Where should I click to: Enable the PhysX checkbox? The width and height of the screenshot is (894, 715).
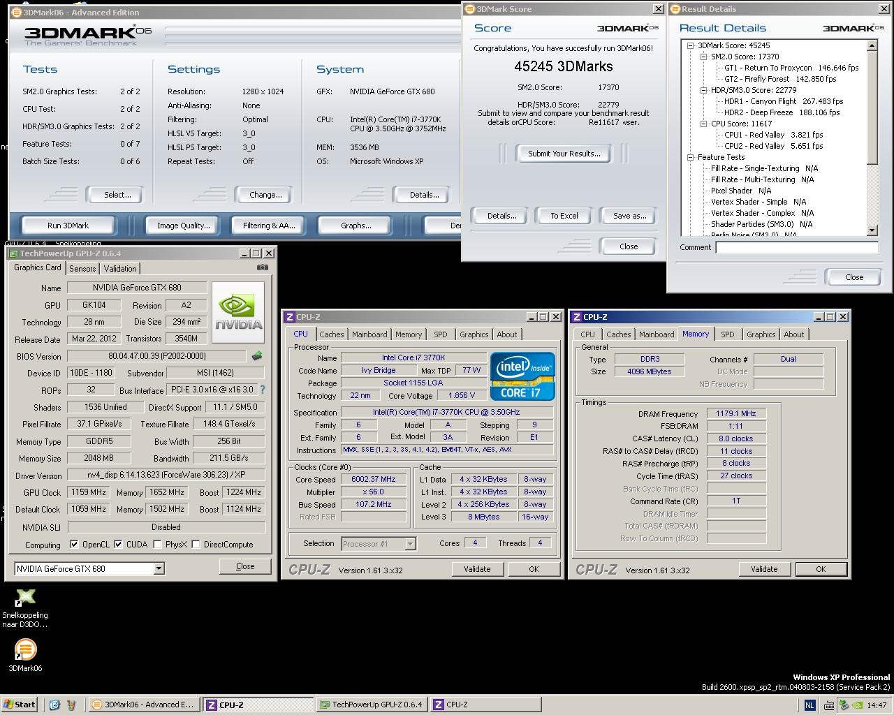click(158, 545)
